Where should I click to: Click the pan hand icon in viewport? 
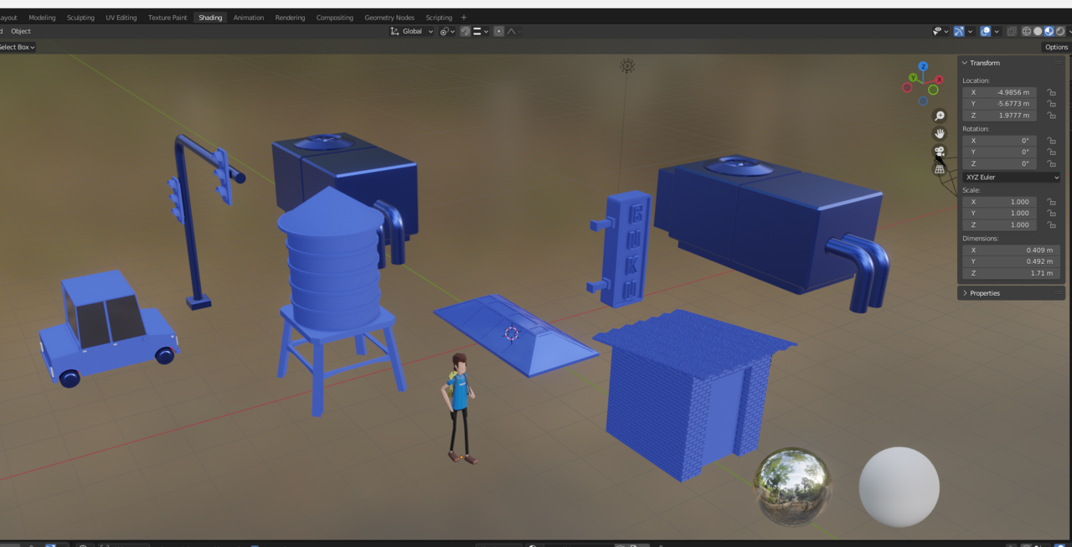(940, 133)
